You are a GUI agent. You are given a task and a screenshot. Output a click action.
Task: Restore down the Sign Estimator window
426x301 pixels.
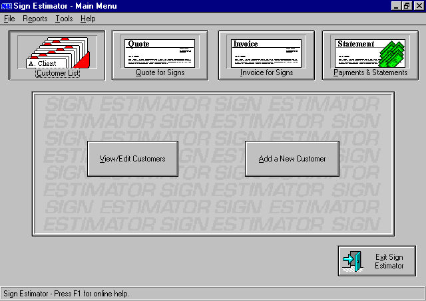tap(407, 6)
